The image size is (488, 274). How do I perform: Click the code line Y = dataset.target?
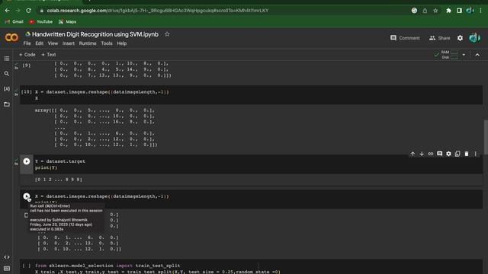click(x=60, y=161)
